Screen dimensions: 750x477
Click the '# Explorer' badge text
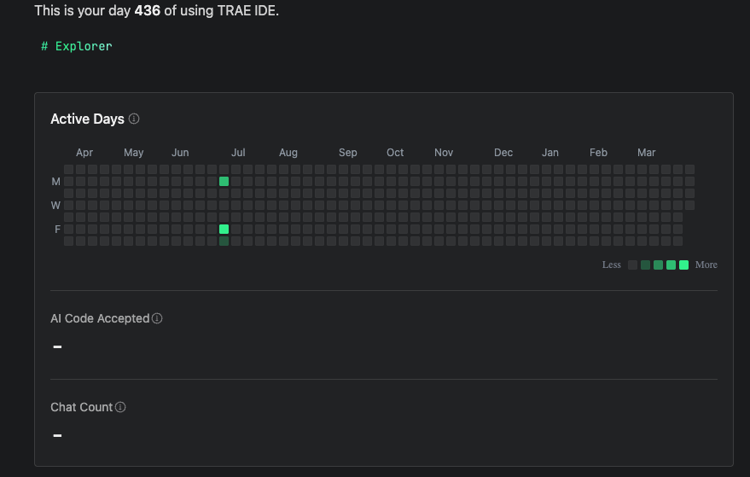[77, 46]
